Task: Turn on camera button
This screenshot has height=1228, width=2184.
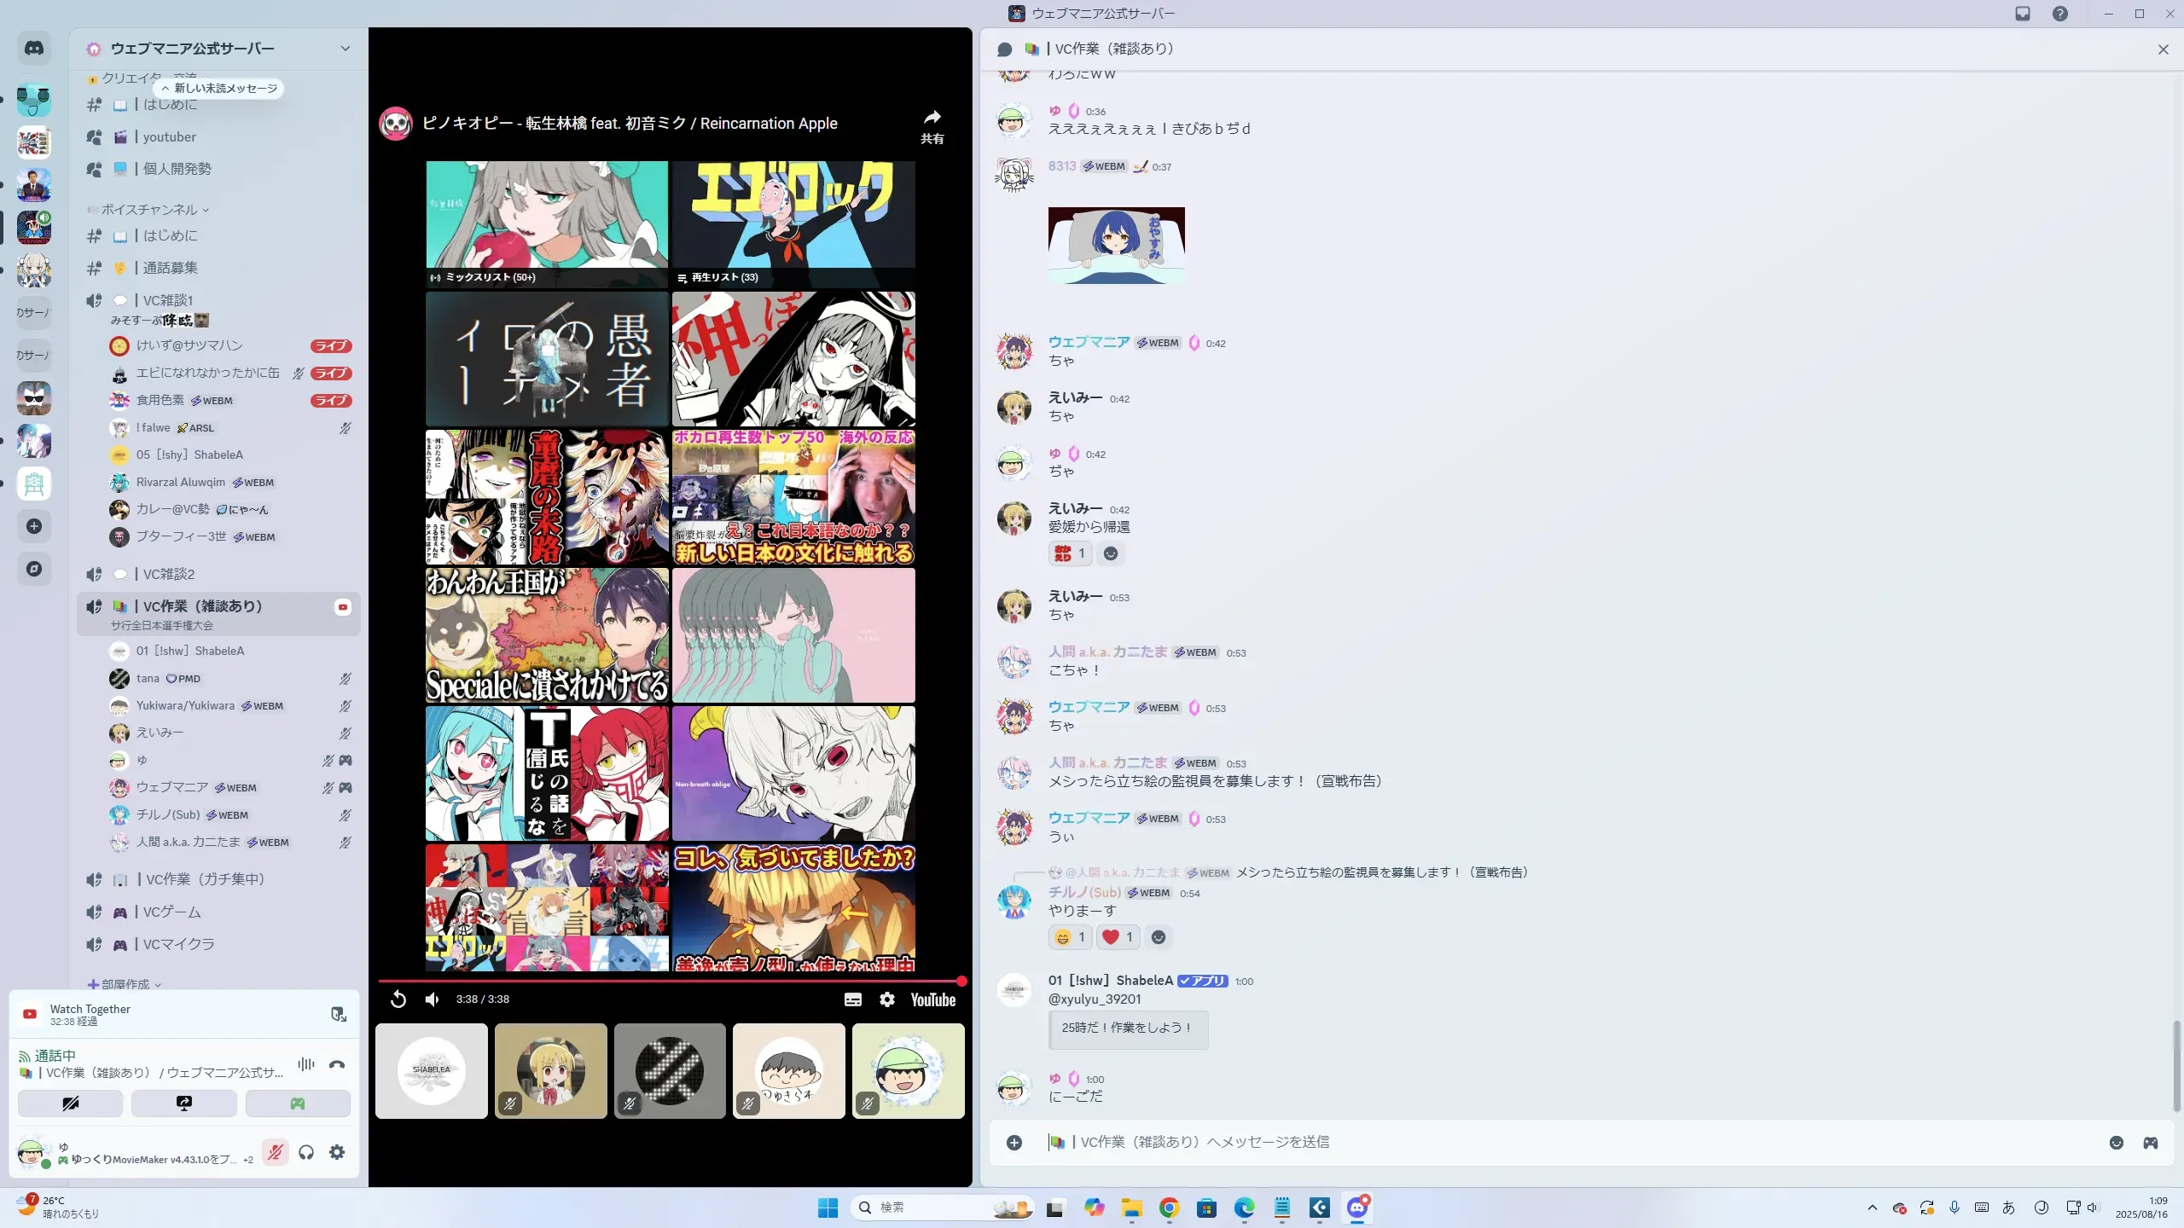Action: tap(70, 1103)
